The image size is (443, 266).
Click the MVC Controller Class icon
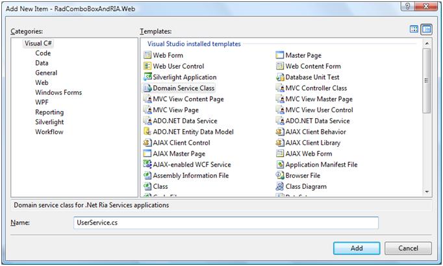280,88
